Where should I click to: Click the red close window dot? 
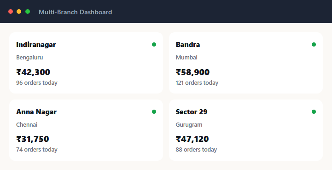coord(11,12)
